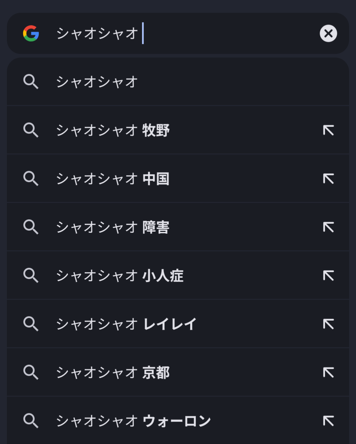Click magnifier icon on 京都 row
This screenshot has width=356, height=444.
click(x=31, y=372)
